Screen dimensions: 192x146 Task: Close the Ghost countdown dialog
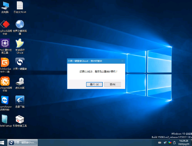click(x=122, y=61)
